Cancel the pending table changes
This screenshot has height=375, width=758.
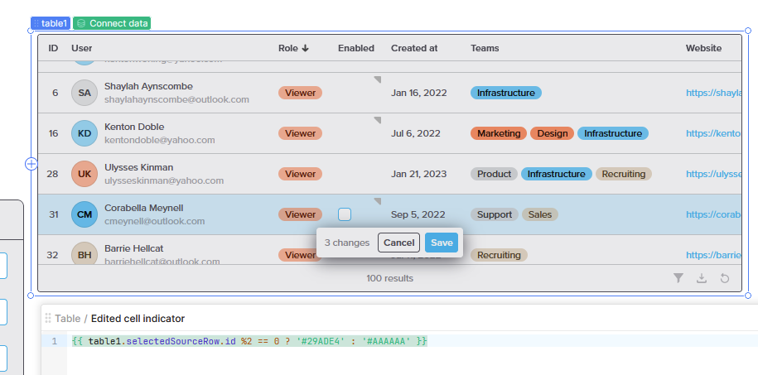pyautogui.click(x=398, y=243)
